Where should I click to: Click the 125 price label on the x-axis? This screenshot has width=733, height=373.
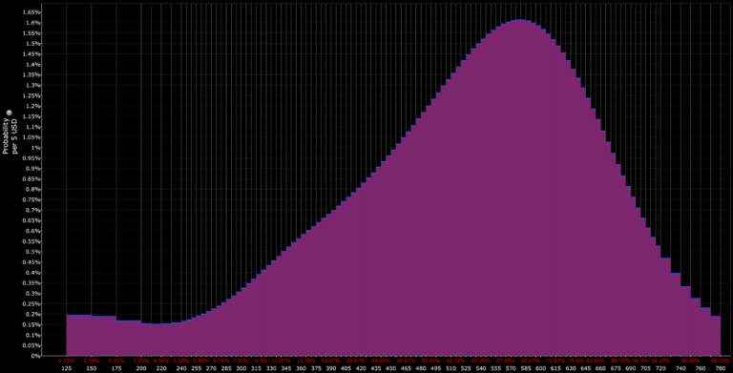(x=67, y=368)
